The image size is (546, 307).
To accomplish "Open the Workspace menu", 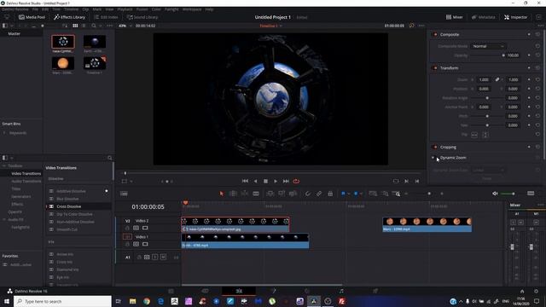I will (x=192, y=9).
